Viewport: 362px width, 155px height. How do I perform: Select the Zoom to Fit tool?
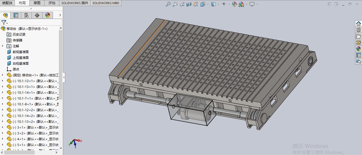(x=169, y=4)
